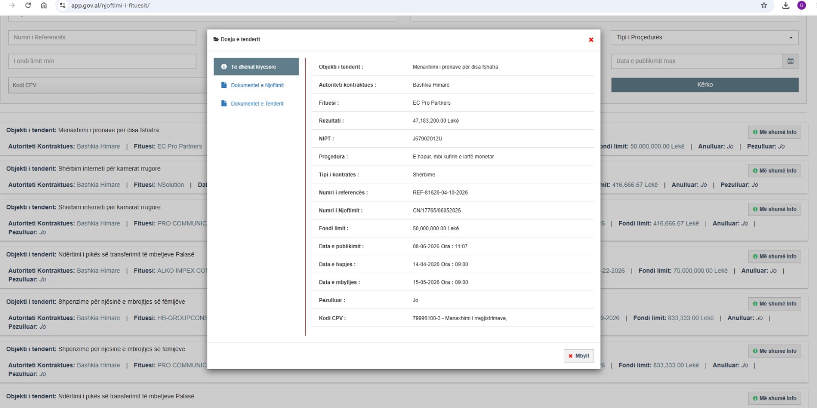Focus the Numri i Referencës field

(x=102, y=37)
